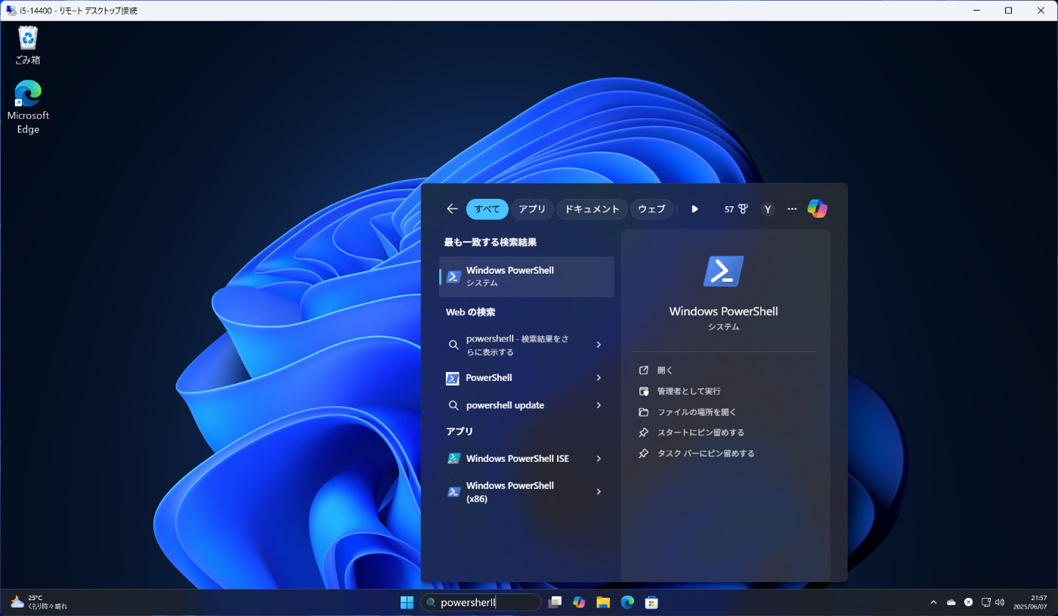Open the Y account avatar
This screenshot has height=616, width=1058.
pyautogui.click(x=768, y=209)
